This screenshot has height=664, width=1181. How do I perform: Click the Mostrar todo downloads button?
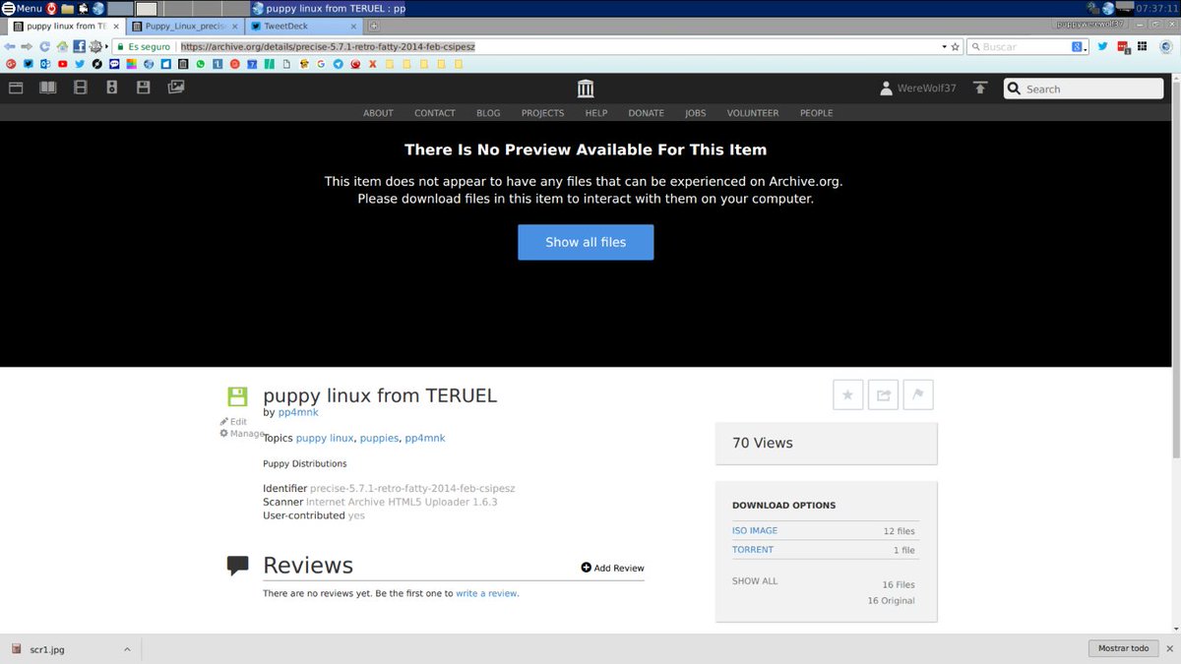point(1124,648)
